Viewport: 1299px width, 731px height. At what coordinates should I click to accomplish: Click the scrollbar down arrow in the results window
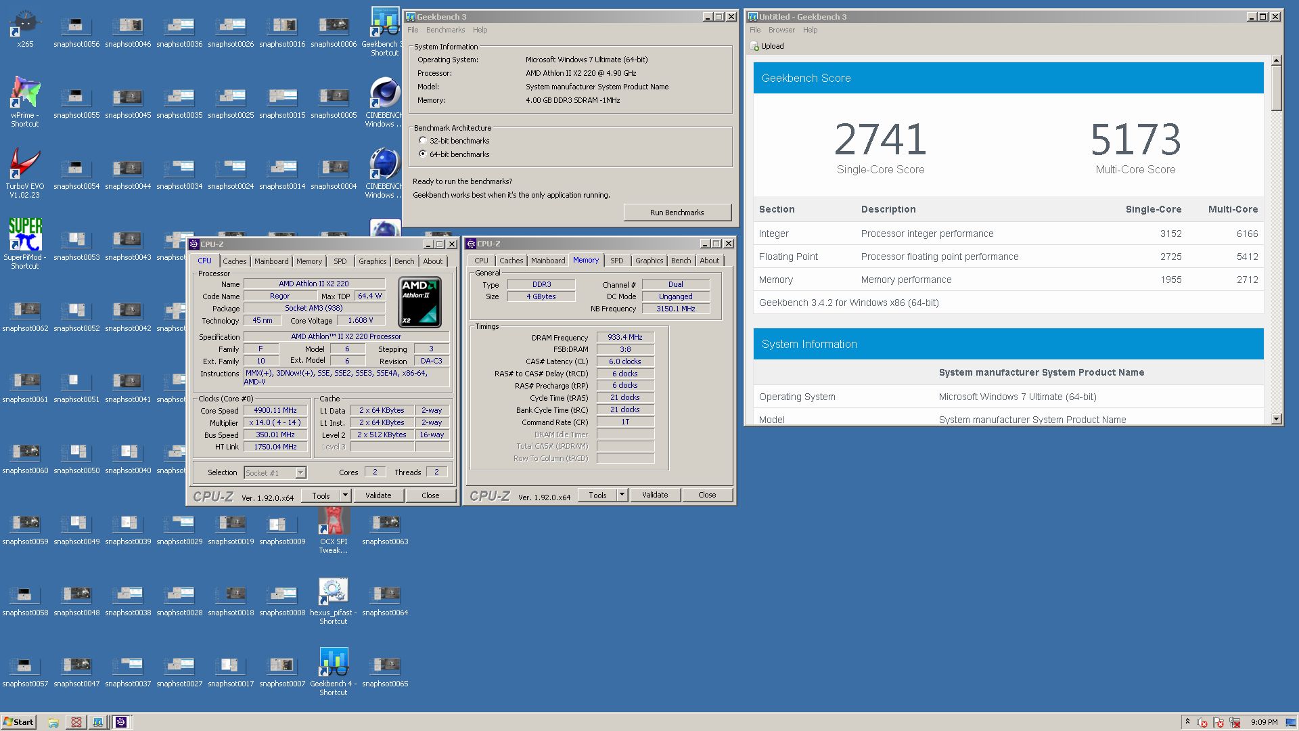pos(1276,419)
